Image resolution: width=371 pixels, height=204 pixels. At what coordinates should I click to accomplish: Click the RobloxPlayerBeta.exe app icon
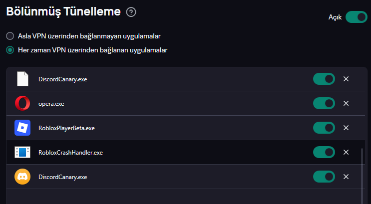(22, 128)
